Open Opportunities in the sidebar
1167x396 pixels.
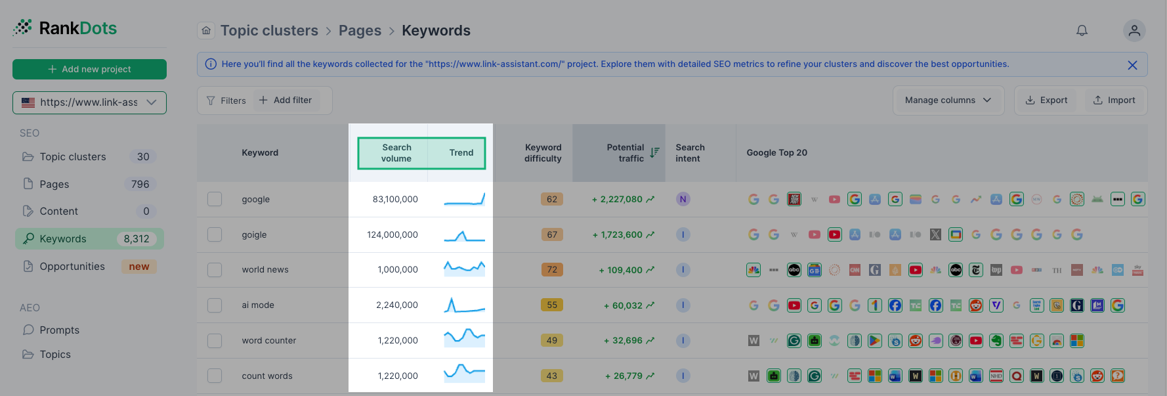point(89,266)
